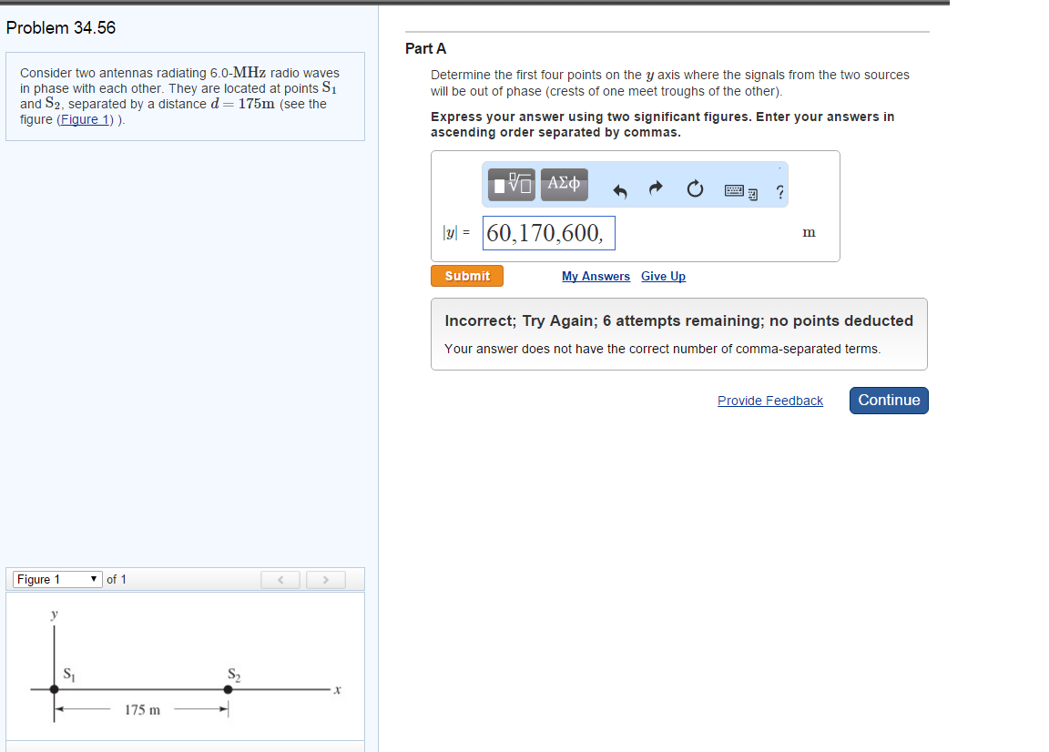Screen dimensions: 1049x752
Task: Click the S1 label in the figure
Action: click(69, 674)
